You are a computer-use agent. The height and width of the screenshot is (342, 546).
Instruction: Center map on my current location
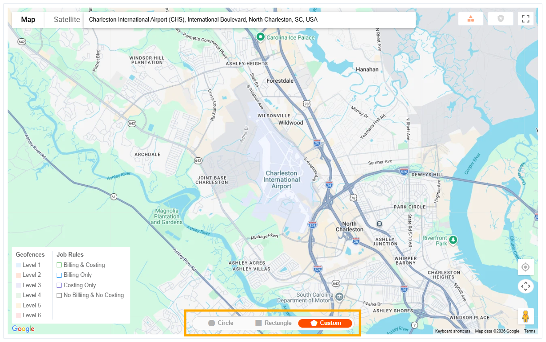click(x=525, y=267)
